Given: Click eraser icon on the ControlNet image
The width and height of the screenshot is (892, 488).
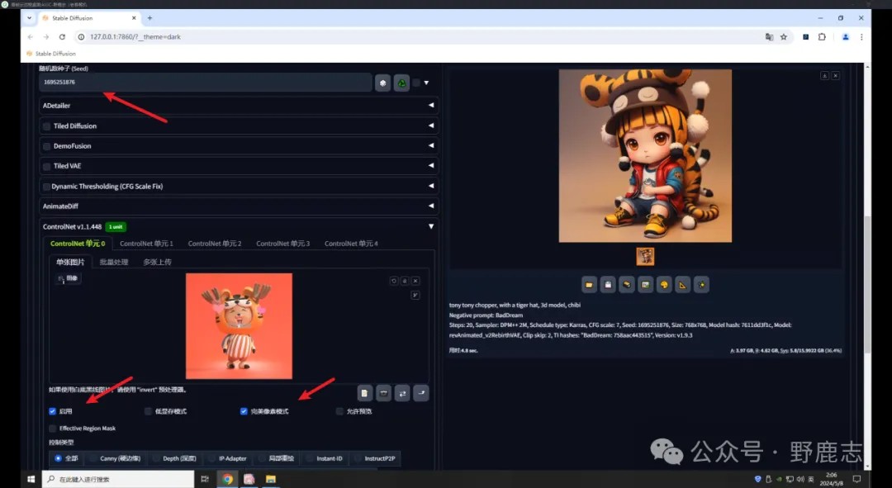Looking at the screenshot, I should pos(405,281).
